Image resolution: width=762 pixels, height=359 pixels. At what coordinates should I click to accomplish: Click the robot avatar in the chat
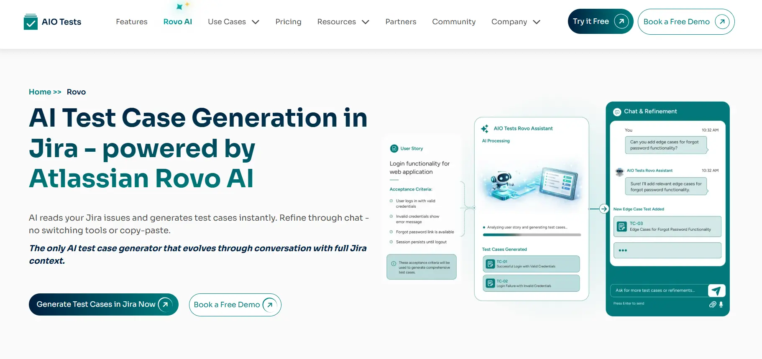tap(620, 171)
